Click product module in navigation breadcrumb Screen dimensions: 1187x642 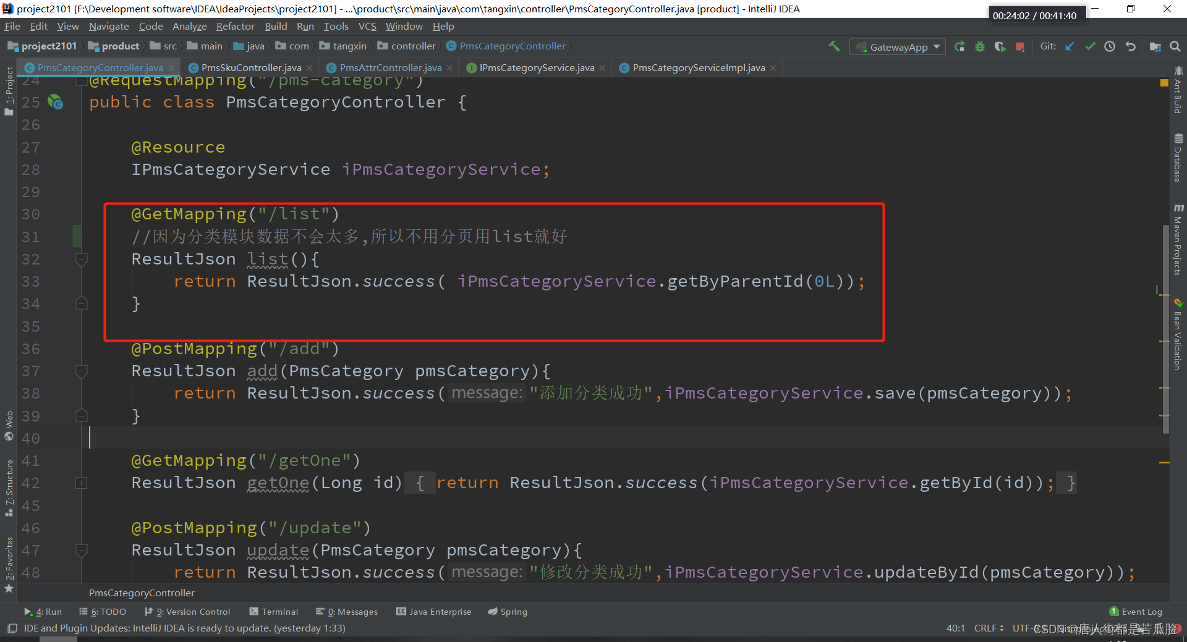click(x=114, y=46)
